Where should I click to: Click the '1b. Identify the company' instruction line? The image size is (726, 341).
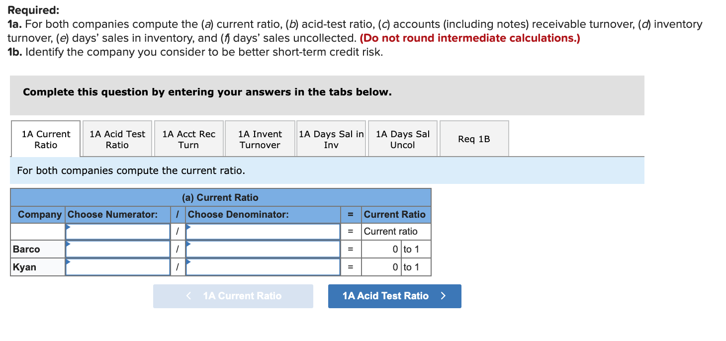click(x=195, y=52)
